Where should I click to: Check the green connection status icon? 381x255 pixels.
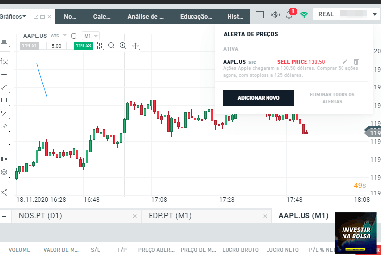[304, 15]
